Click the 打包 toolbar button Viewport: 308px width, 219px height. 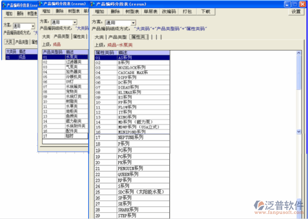(187, 12)
